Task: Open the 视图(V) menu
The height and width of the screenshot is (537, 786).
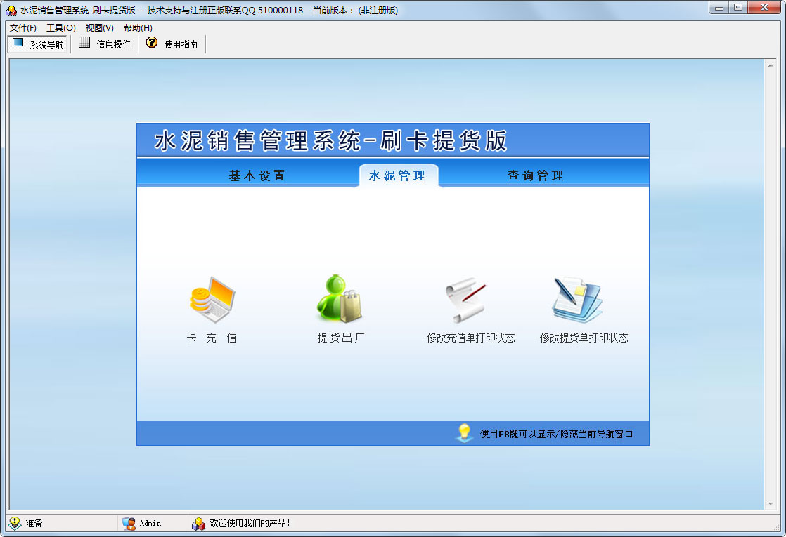Action: pos(101,28)
